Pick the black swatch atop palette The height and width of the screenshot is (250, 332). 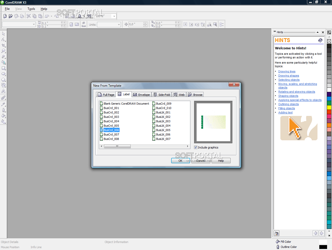pos(329,46)
